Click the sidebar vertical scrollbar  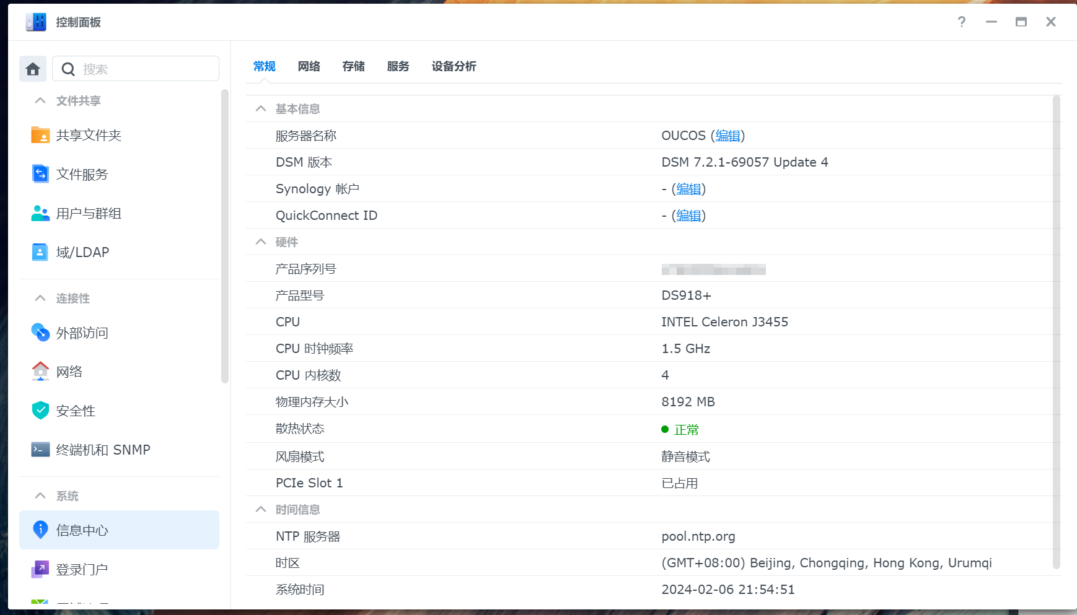(225, 237)
